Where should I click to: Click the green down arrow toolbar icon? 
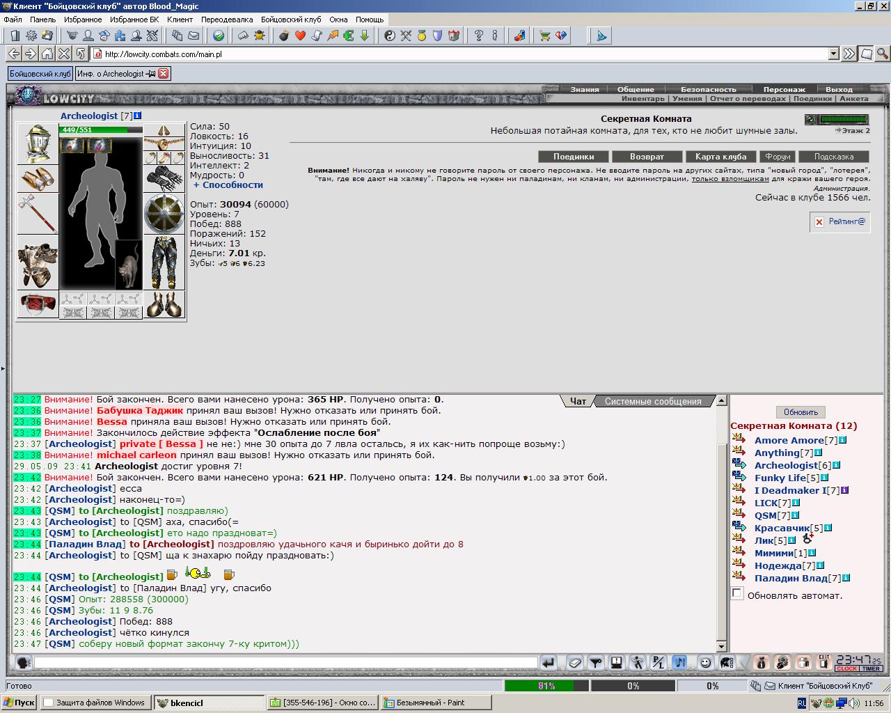pyautogui.click(x=365, y=36)
